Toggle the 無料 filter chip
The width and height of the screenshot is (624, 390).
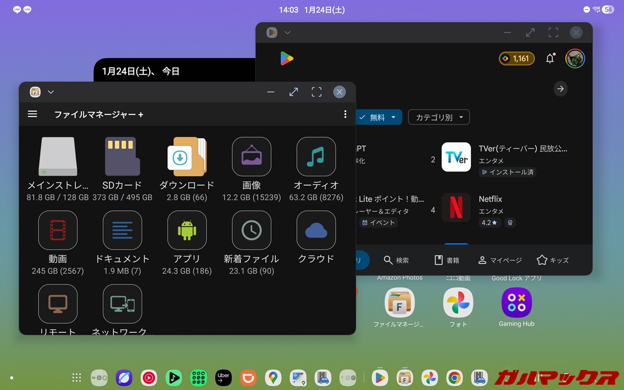378,117
